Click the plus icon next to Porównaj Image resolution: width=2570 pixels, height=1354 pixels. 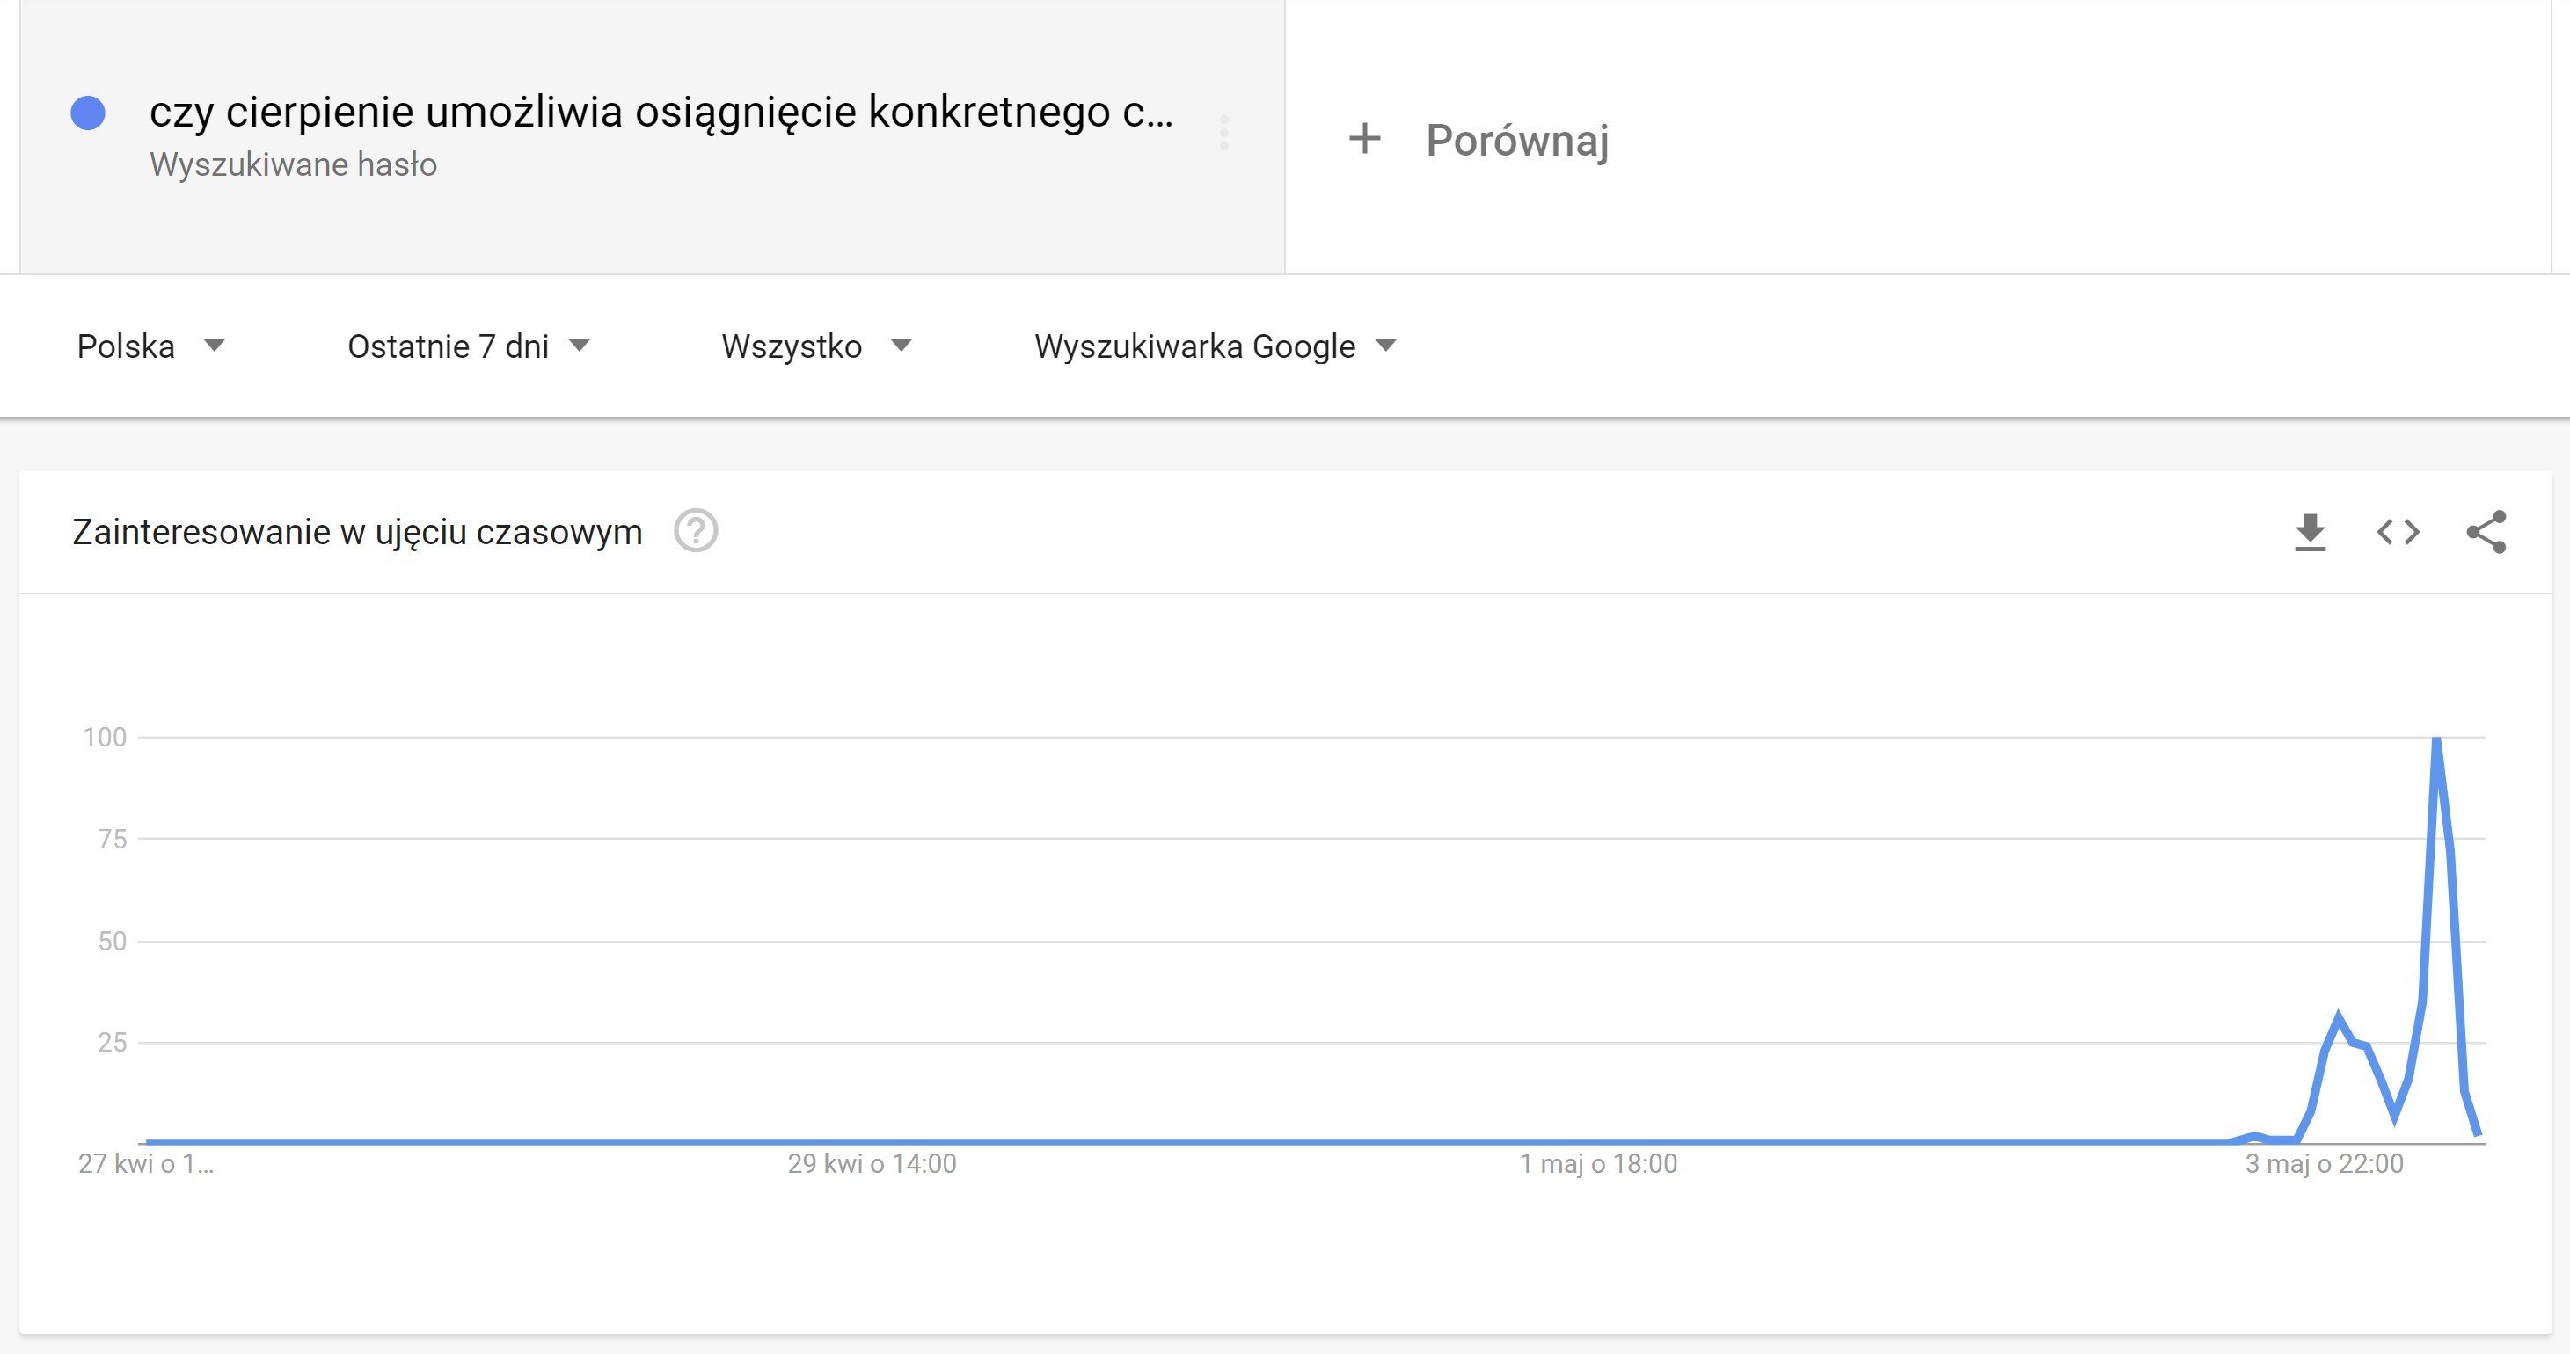click(1364, 139)
